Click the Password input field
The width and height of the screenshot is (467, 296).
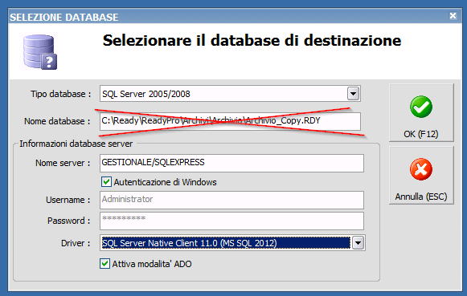(x=231, y=221)
